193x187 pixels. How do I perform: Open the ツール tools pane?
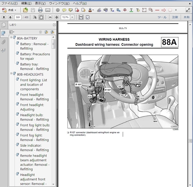162,17
